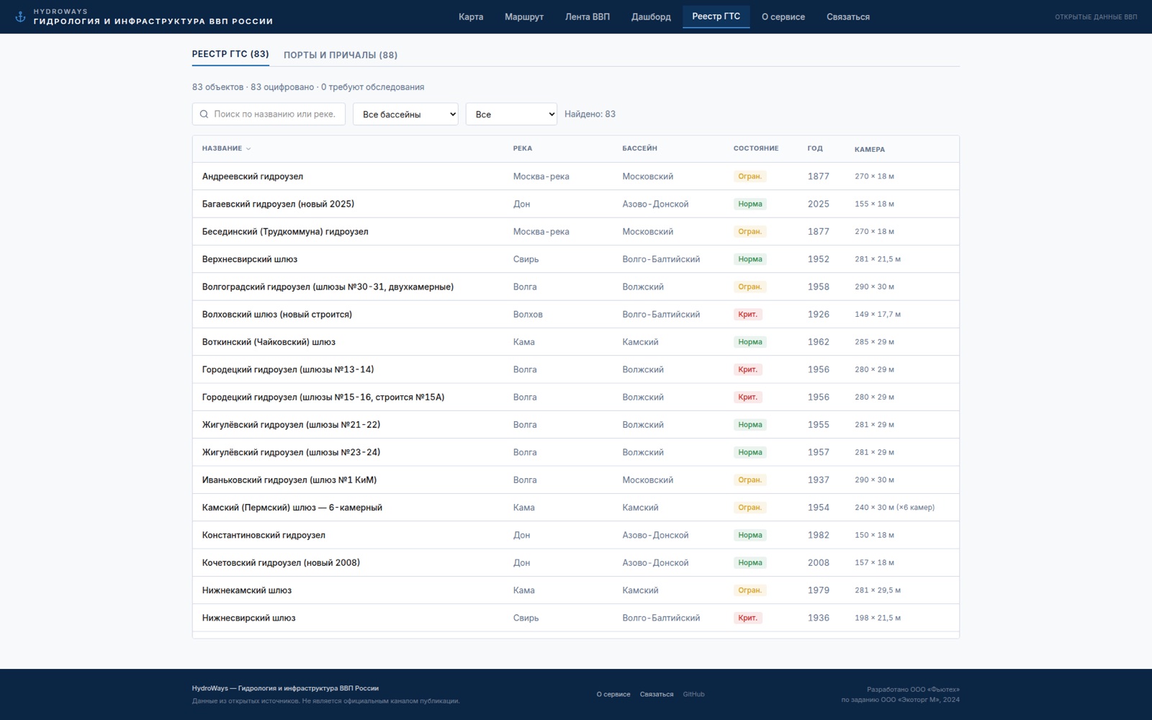Screen dimensions: 1152x720
Task: Go to the Дашборд page
Action: click(651, 17)
